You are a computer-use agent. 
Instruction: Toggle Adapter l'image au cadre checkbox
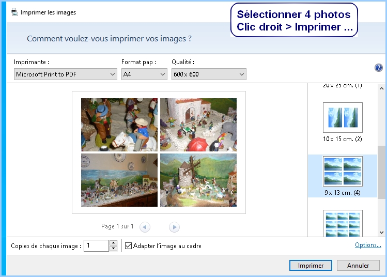point(128,245)
